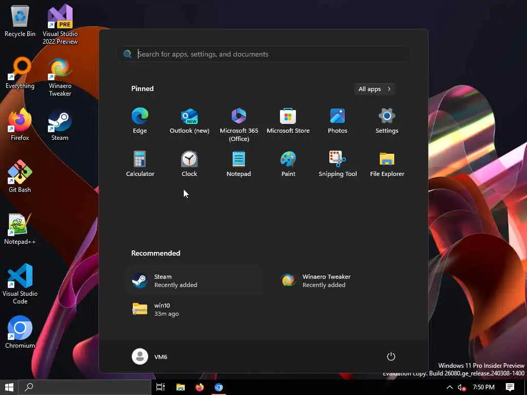The width and height of the screenshot is (527, 395).
Task: Open Edge from pinned apps
Action: click(x=140, y=121)
